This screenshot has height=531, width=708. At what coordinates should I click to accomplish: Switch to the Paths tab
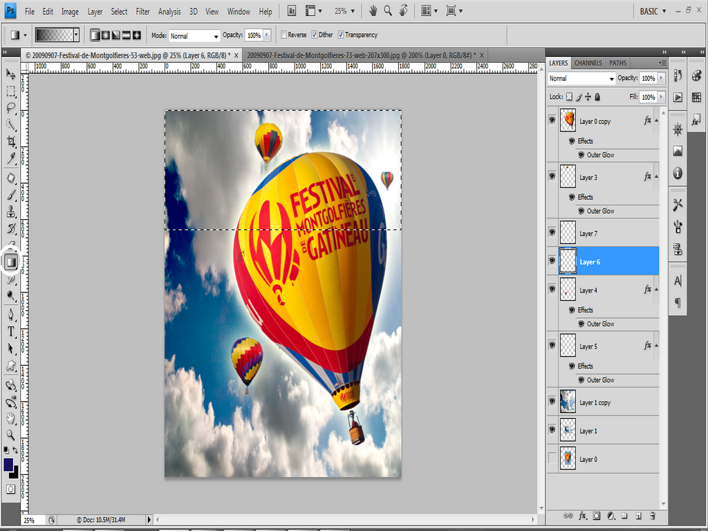(x=617, y=63)
